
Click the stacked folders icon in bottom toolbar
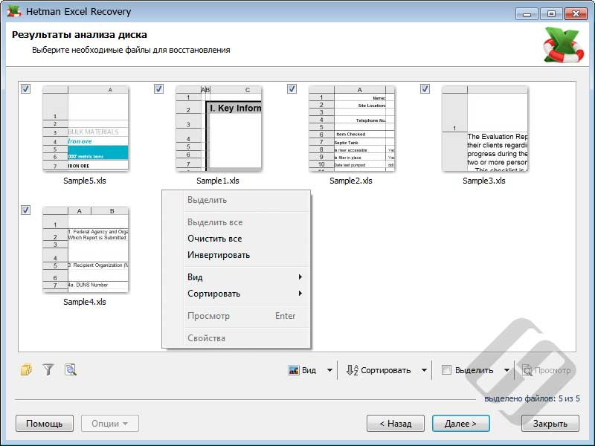coord(26,369)
